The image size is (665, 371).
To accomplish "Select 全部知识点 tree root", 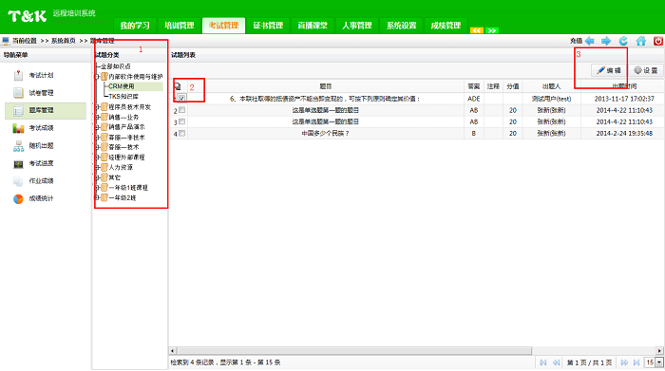I will [115, 66].
